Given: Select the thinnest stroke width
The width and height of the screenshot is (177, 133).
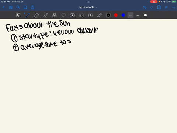Looking at the screenshot, I should click(x=131, y=15).
